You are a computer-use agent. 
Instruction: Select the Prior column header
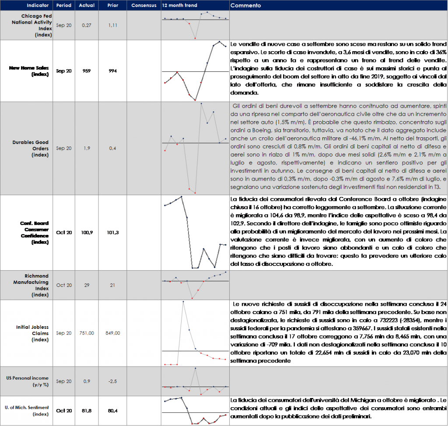click(113, 6)
